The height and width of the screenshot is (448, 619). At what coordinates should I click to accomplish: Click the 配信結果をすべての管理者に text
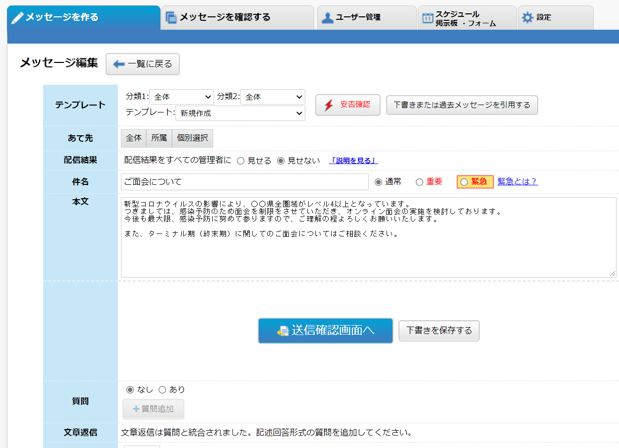[178, 160]
